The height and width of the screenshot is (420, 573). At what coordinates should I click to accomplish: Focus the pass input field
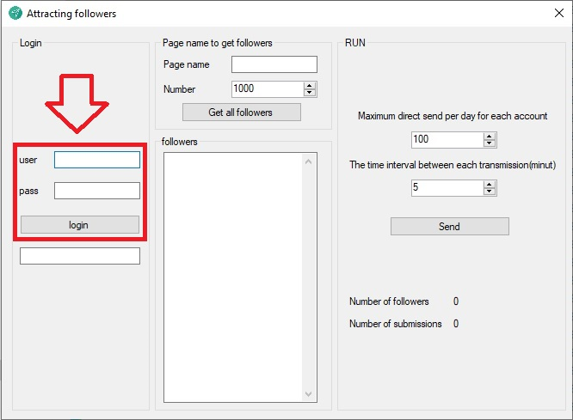(96, 191)
